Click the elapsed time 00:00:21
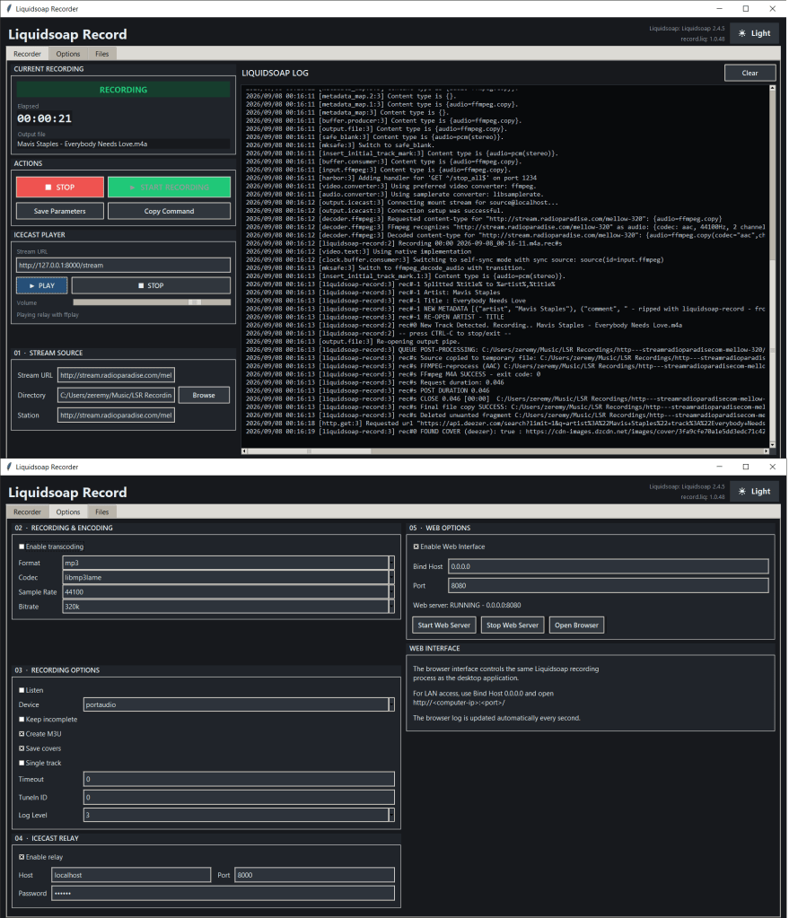The width and height of the screenshot is (789, 918). click(45, 118)
